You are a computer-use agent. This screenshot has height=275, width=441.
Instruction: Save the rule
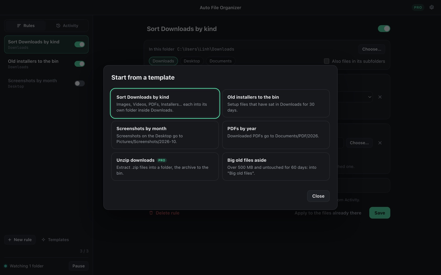coord(380,213)
